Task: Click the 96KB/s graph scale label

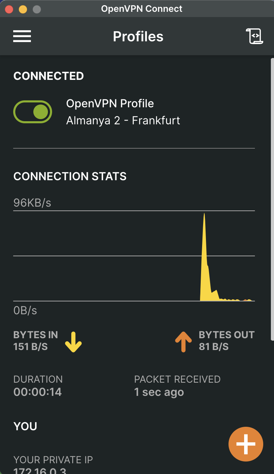Action: 32,203
